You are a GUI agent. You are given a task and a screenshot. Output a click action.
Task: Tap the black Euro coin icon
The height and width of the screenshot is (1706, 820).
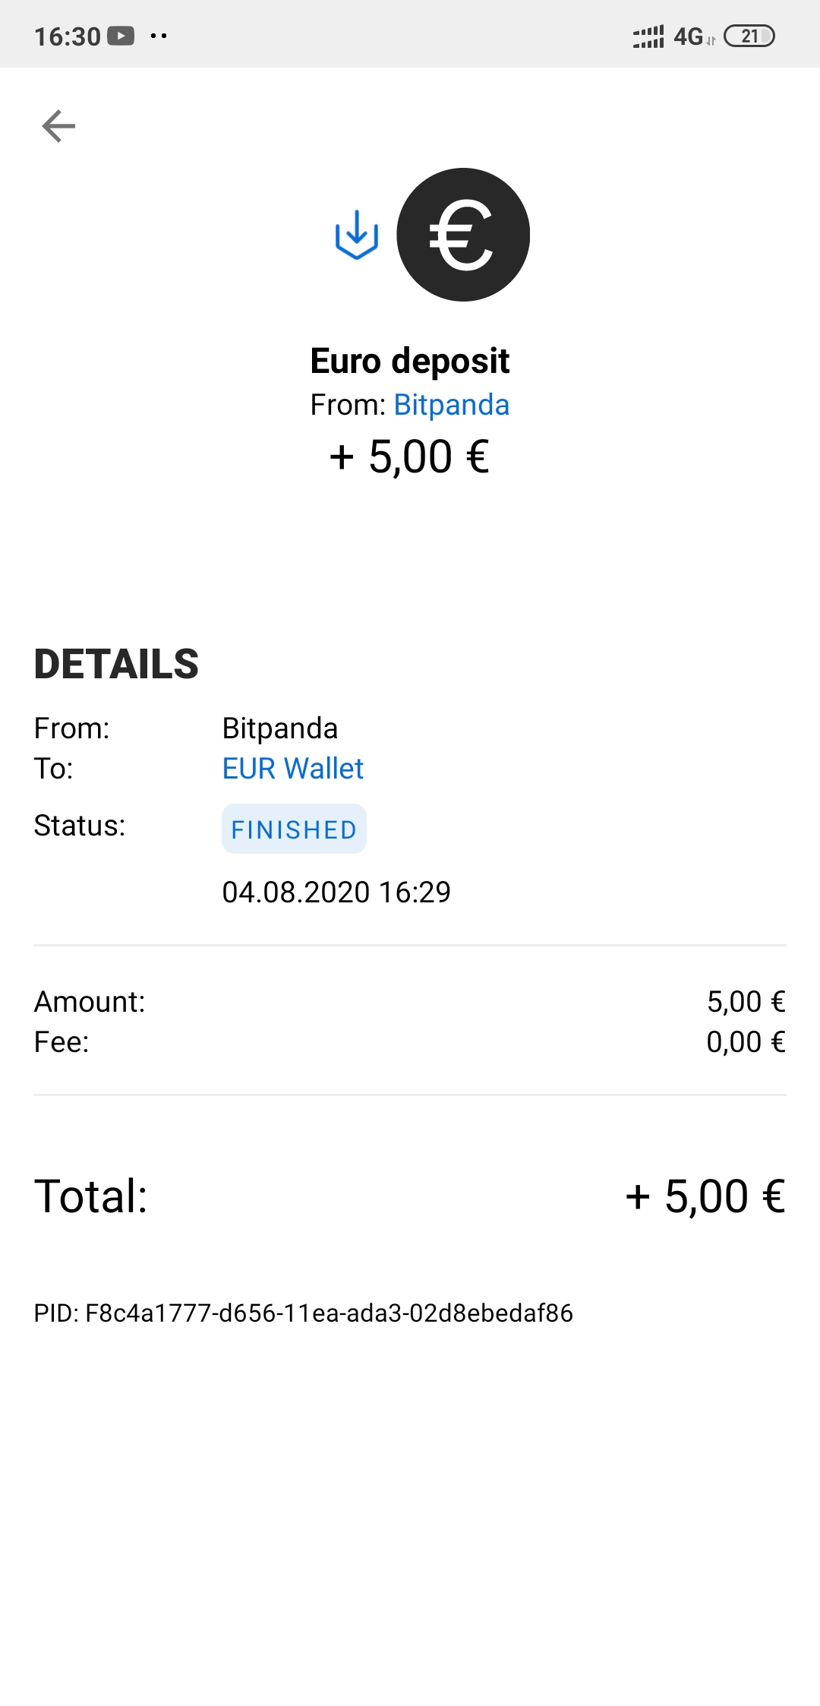[x=463, y=235]
